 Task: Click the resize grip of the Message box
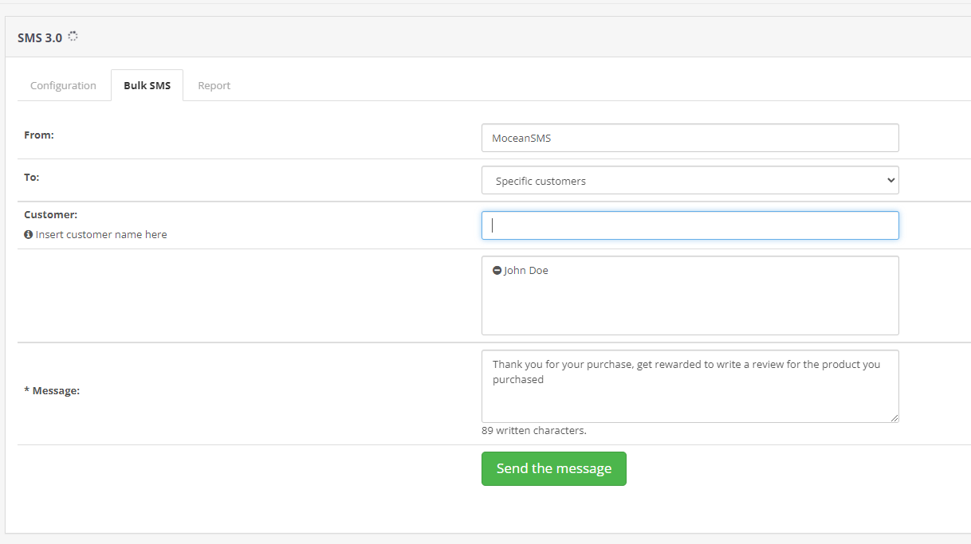(x=895, y=418)
